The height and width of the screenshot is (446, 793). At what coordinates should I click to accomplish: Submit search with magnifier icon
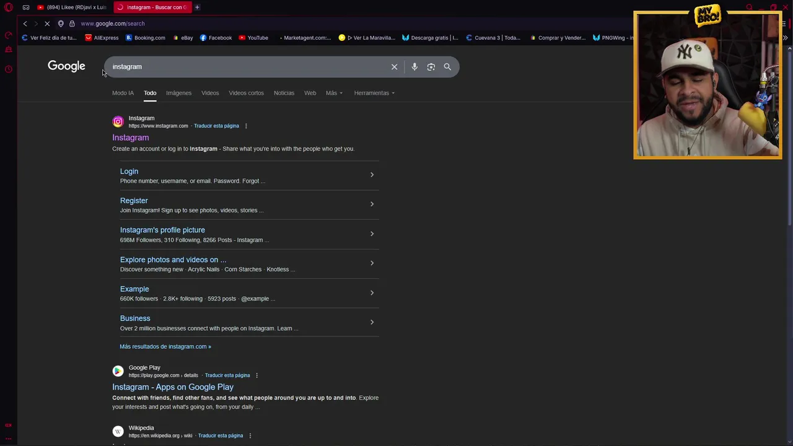point(447,67)
